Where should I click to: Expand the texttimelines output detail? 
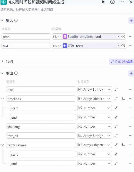pyautogui.click(x=116, y=145)
